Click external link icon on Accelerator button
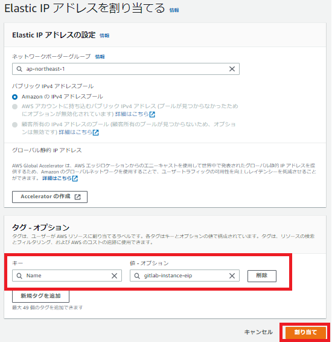The height and width of the screenshot is (342, 332). [77, 197]
